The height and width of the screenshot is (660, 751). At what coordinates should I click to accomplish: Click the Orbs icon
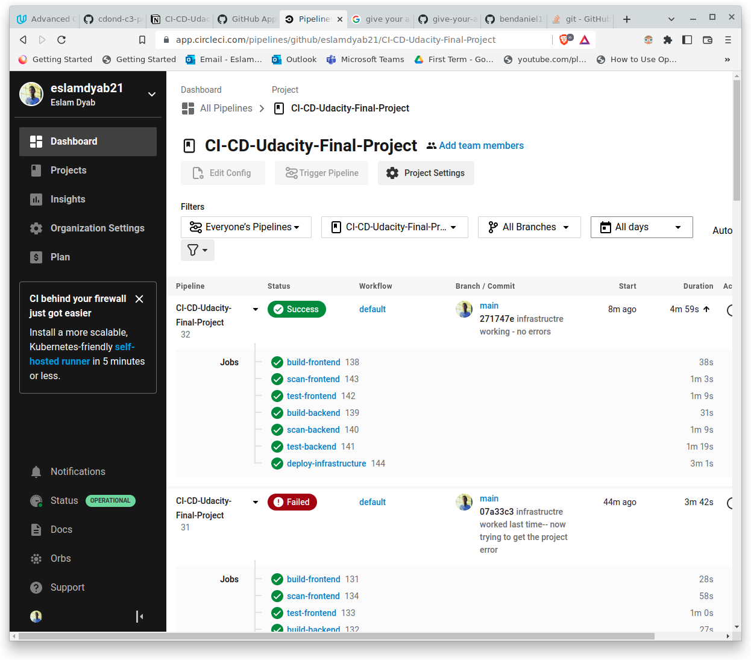36,559
